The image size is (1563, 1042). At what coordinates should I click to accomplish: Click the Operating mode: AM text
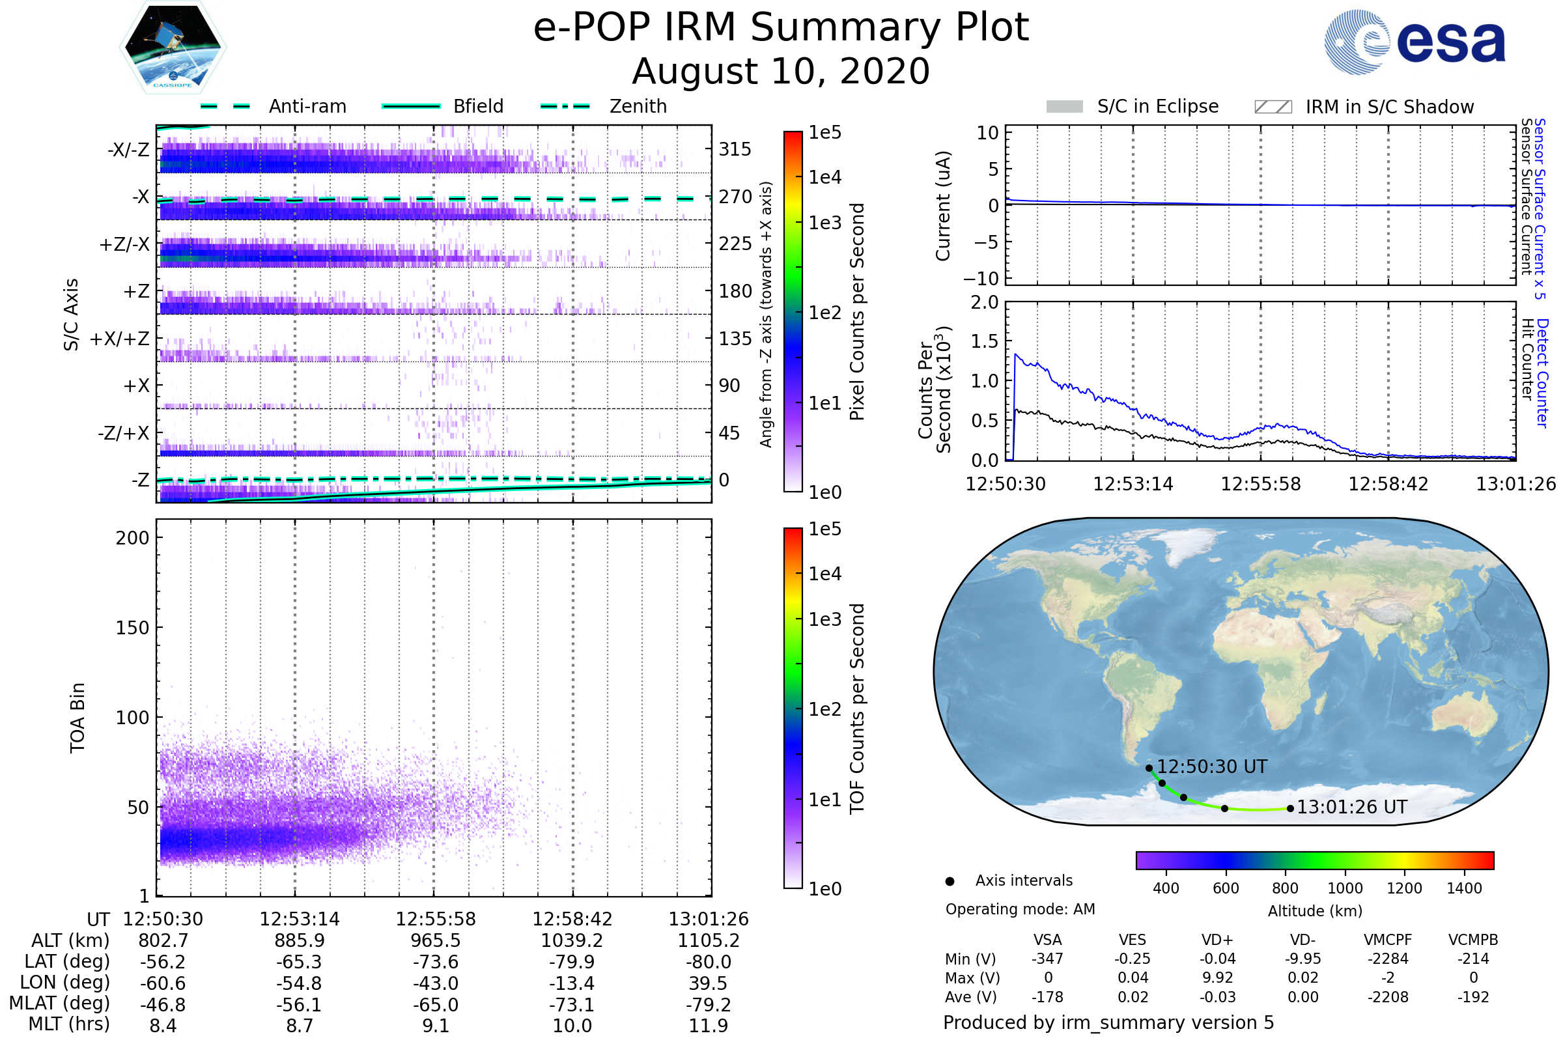1020,909
